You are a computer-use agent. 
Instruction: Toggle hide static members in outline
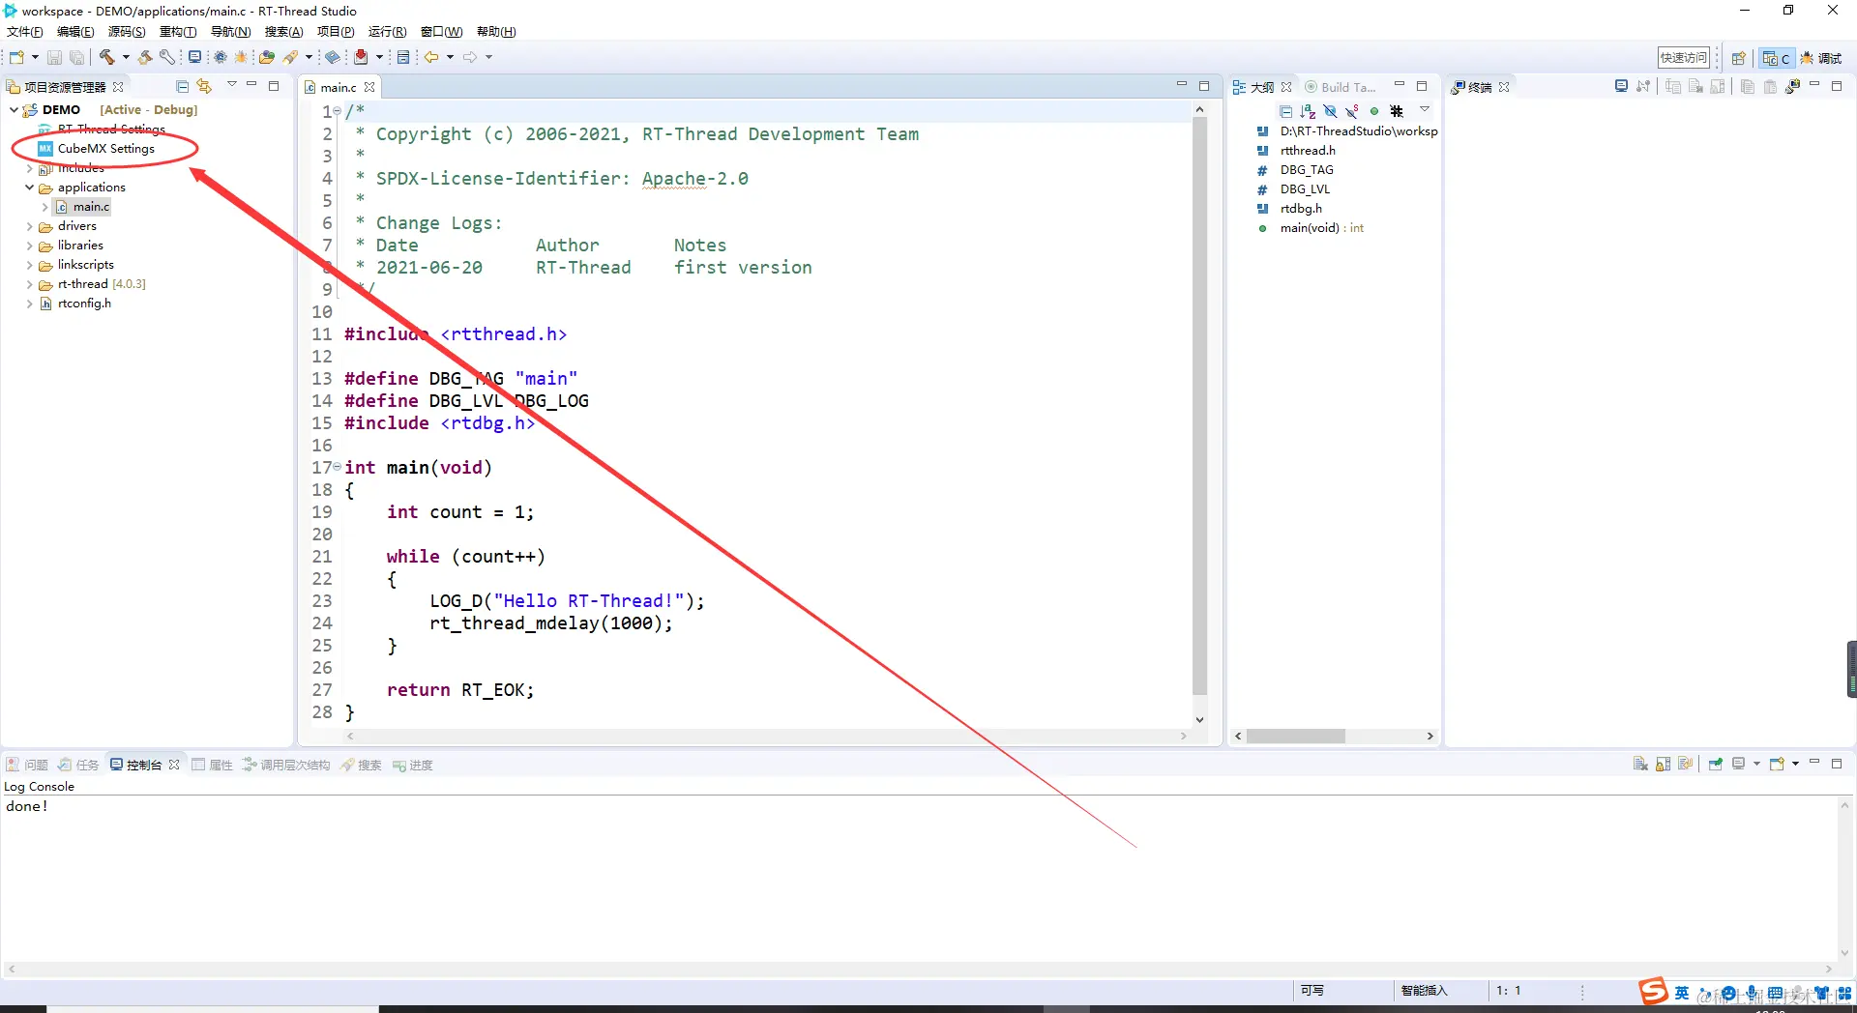(1352, 111)
